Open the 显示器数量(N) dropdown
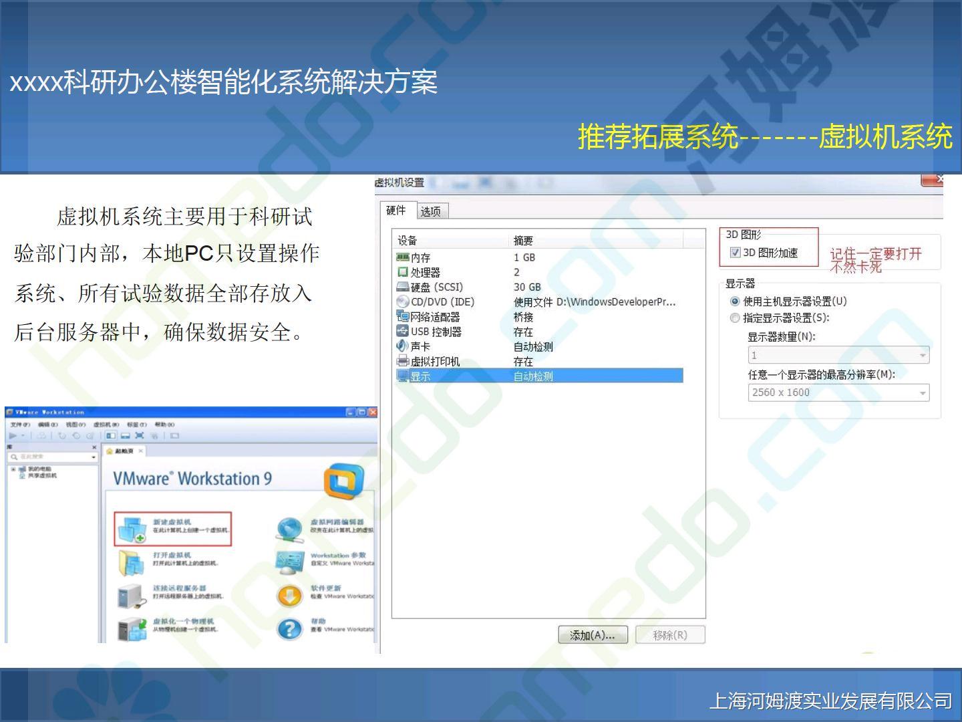 [838, 356]
